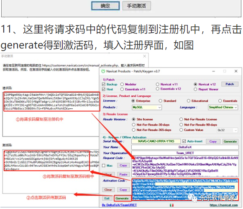Click Clear button under Activation Code label
This screenshot has width=243, height=209.
point(108,190)
